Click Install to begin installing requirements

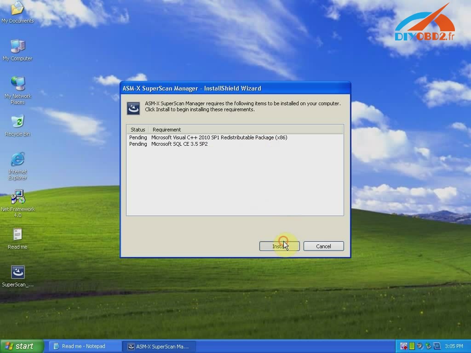pyautogui.click(x=279, y=246)
